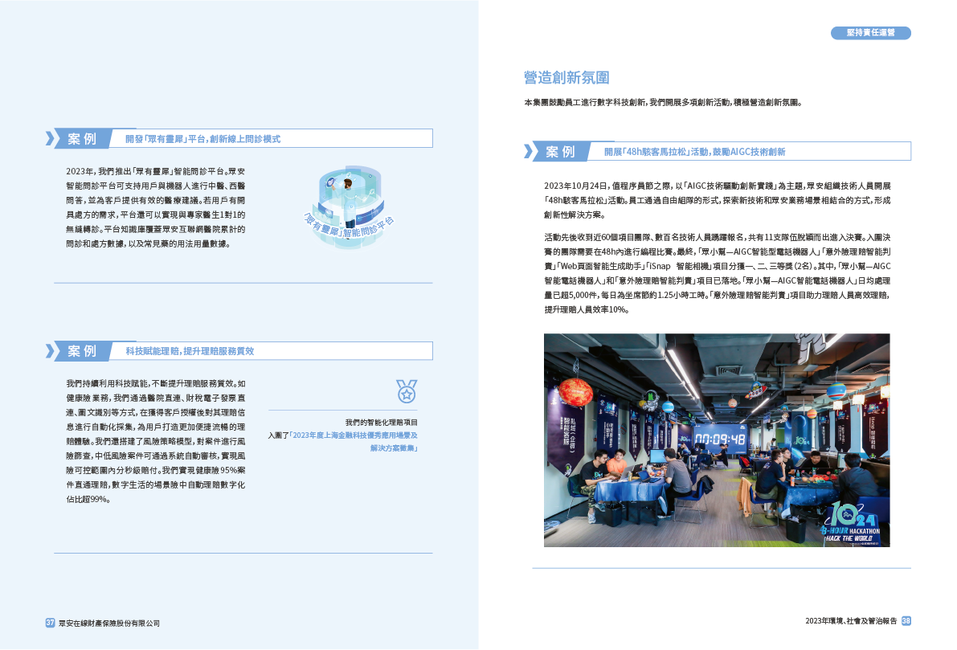957x650 pixels.
Task: Open the 開發「眾有靈犀」平台 case title
Action: click(x=202, y=139)
